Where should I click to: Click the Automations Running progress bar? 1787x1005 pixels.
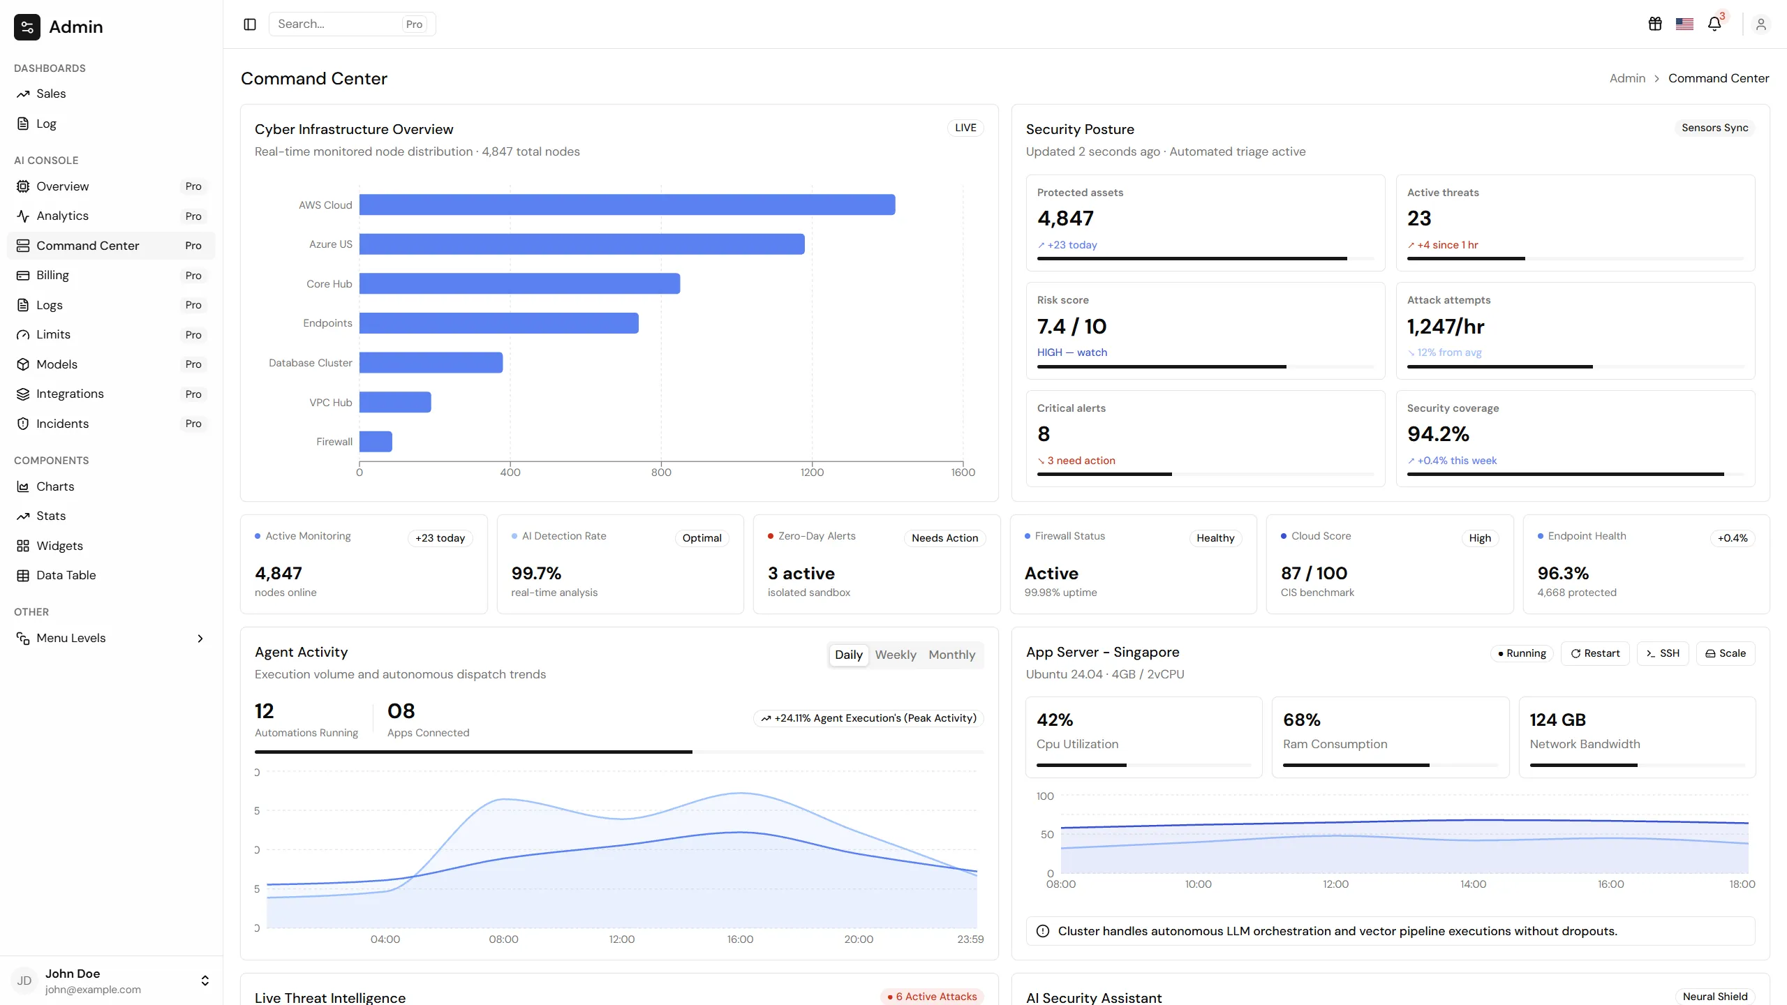point(619,752)
